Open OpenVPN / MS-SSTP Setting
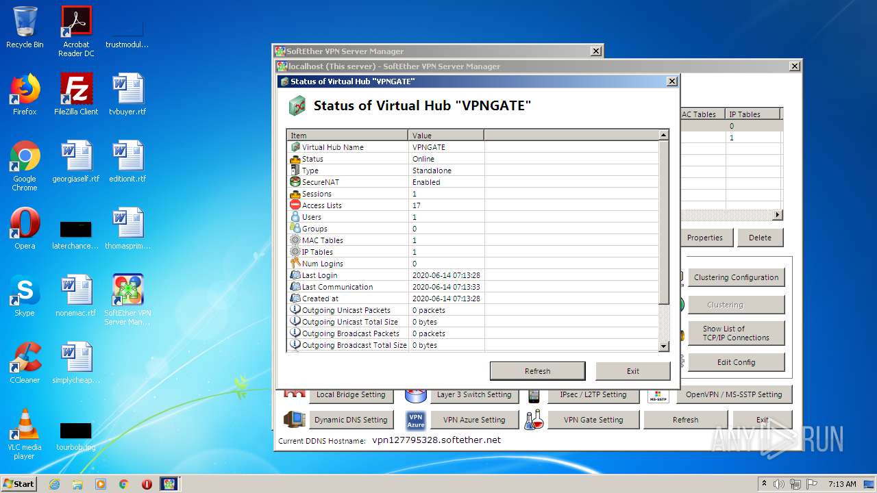877x493 pixels. pos(734,394)
